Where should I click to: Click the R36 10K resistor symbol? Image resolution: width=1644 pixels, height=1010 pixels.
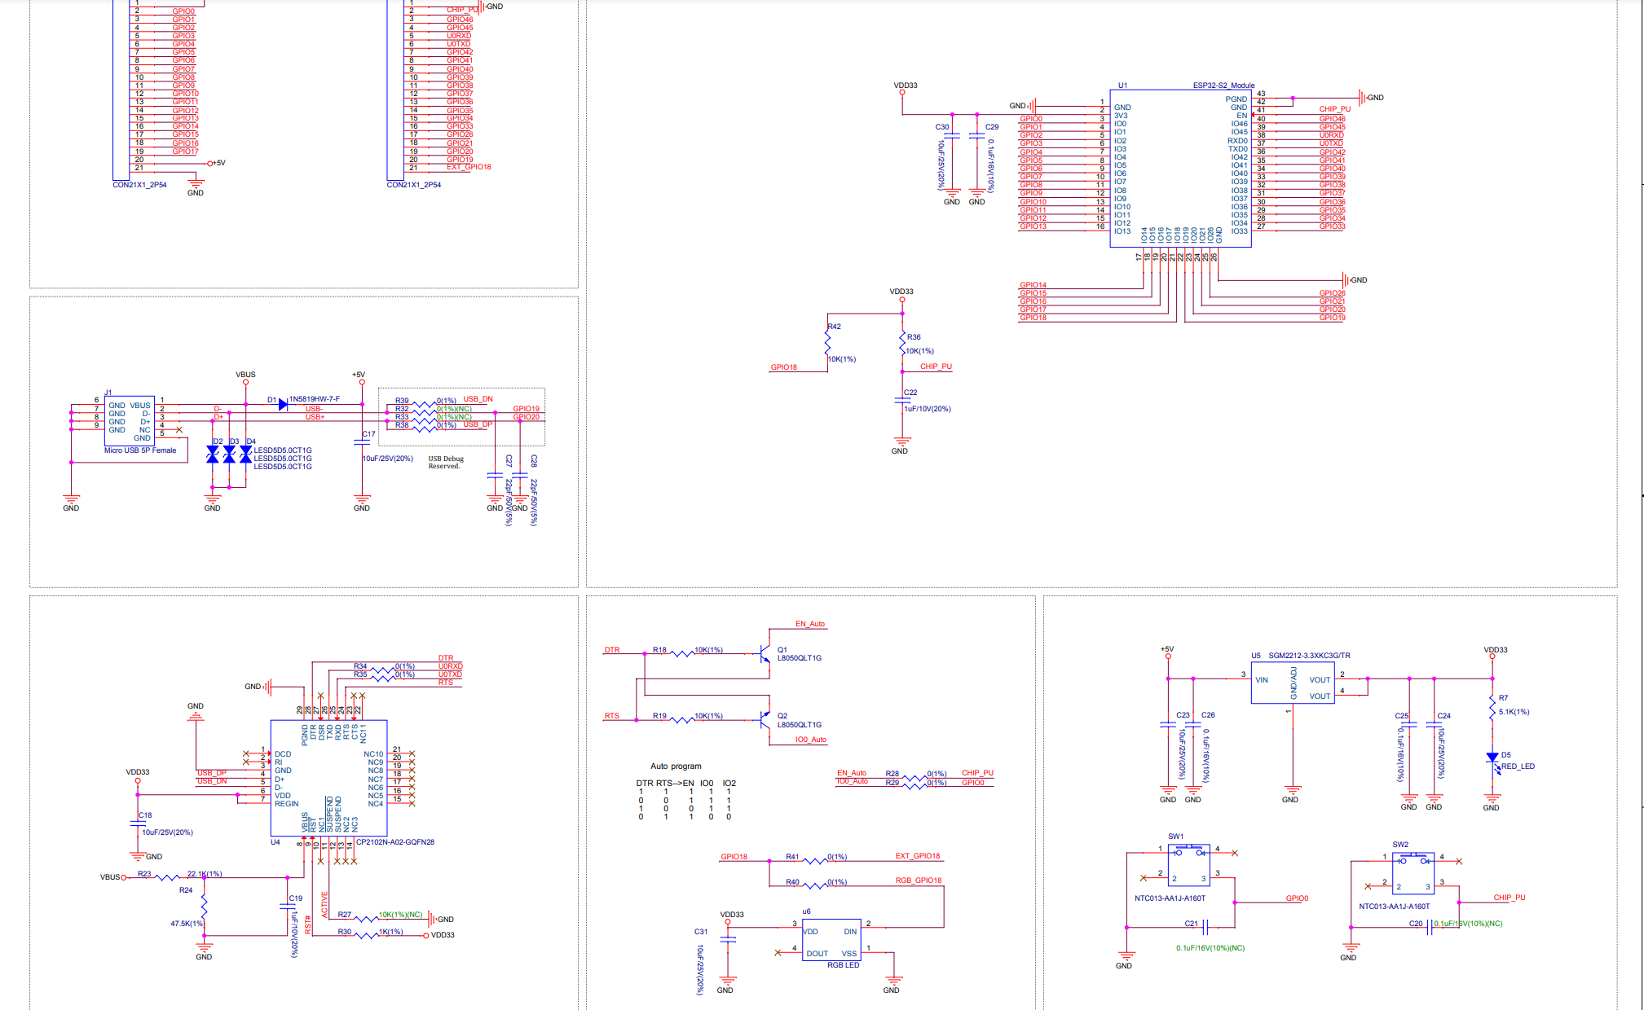pyautogui.click(x=902, y=343)
